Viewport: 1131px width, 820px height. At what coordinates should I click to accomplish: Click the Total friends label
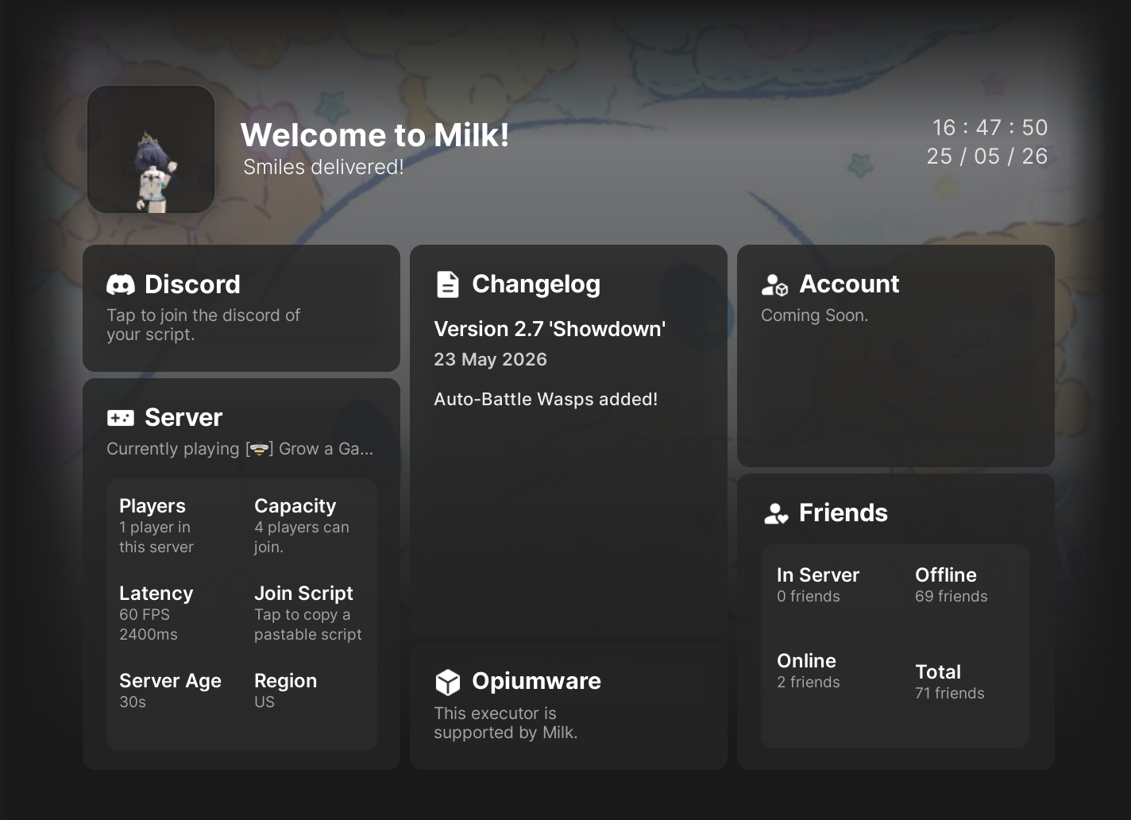[x=938, y=672]
